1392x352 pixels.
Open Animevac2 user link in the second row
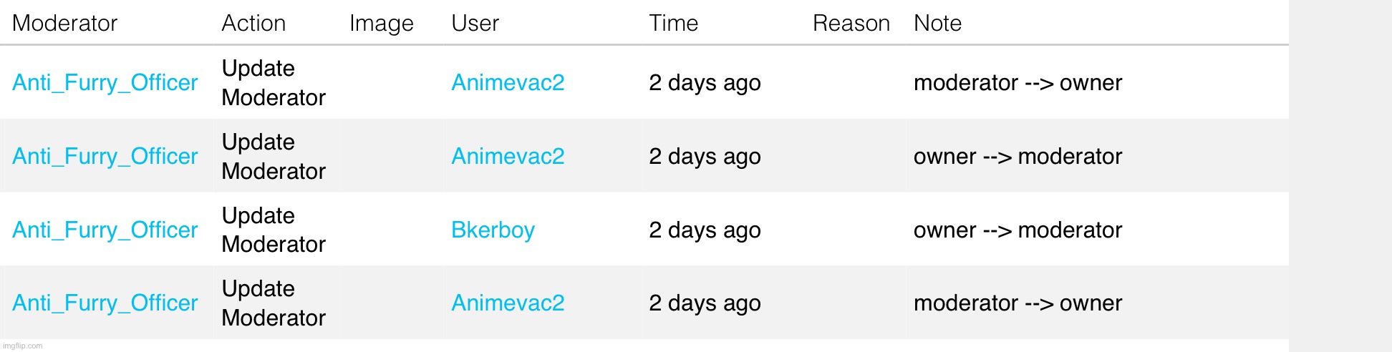pyautogui.click(x=508, y=156)
